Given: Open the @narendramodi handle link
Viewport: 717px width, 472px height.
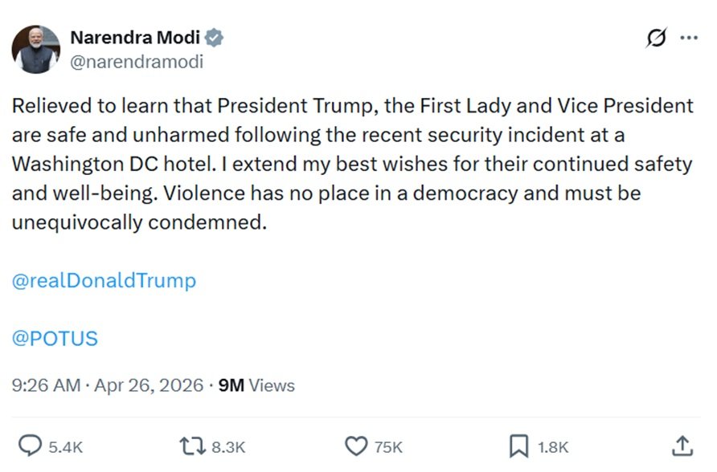Looking at the screenshot, I should point(137,61).
